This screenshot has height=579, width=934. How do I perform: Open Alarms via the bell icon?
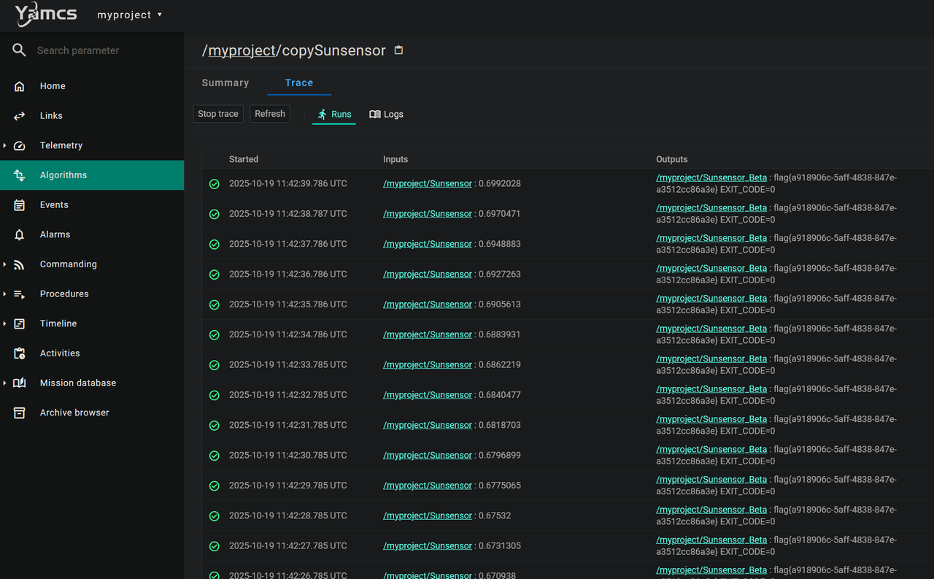coord(20,235)
